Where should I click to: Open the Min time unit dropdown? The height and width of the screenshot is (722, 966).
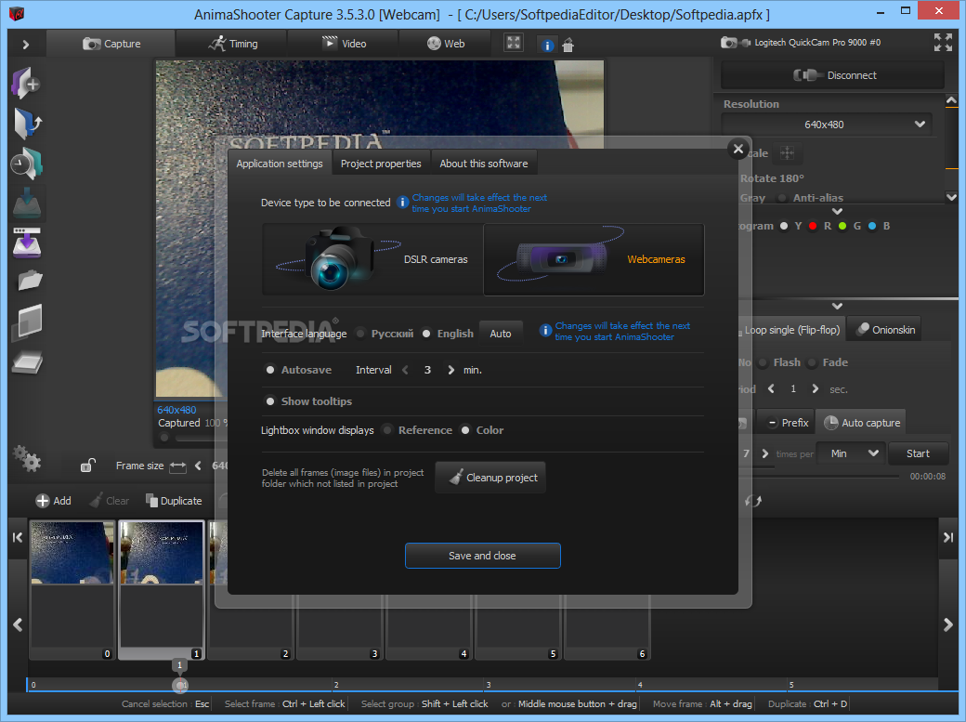(x=851, y=453)
